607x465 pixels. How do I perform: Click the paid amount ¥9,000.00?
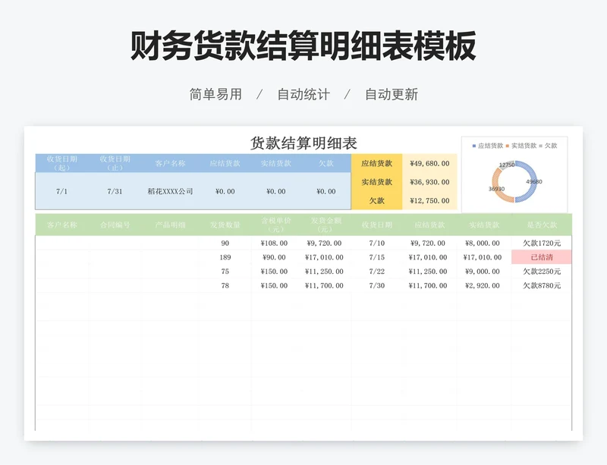483,272
